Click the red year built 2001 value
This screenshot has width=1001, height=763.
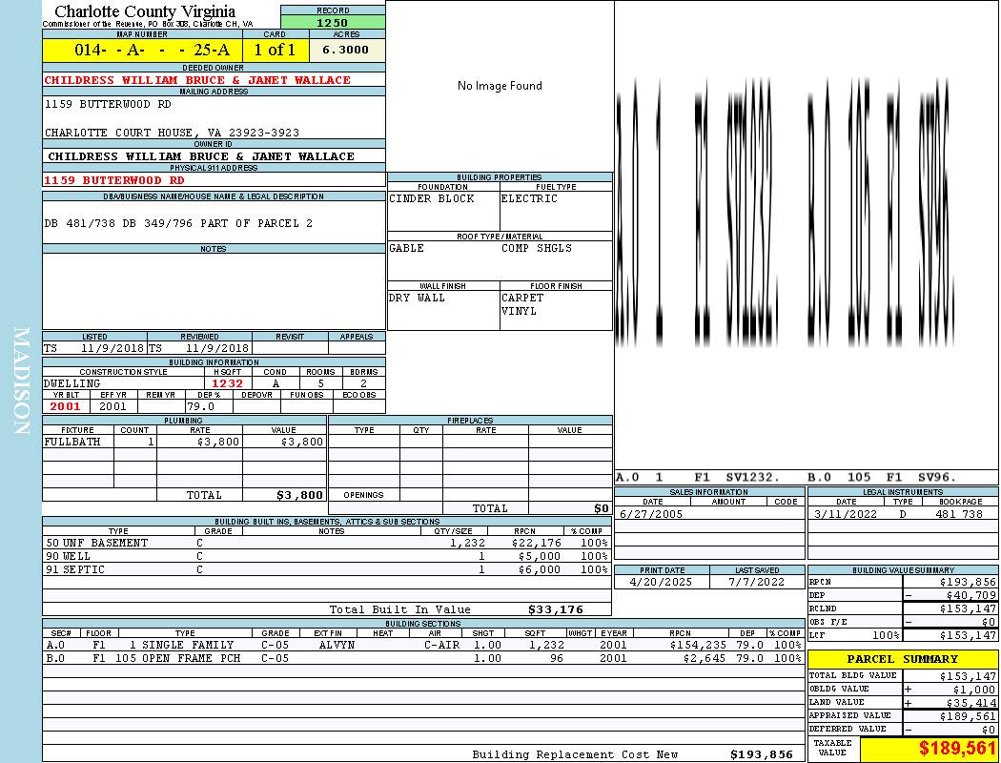click(66, 406)
